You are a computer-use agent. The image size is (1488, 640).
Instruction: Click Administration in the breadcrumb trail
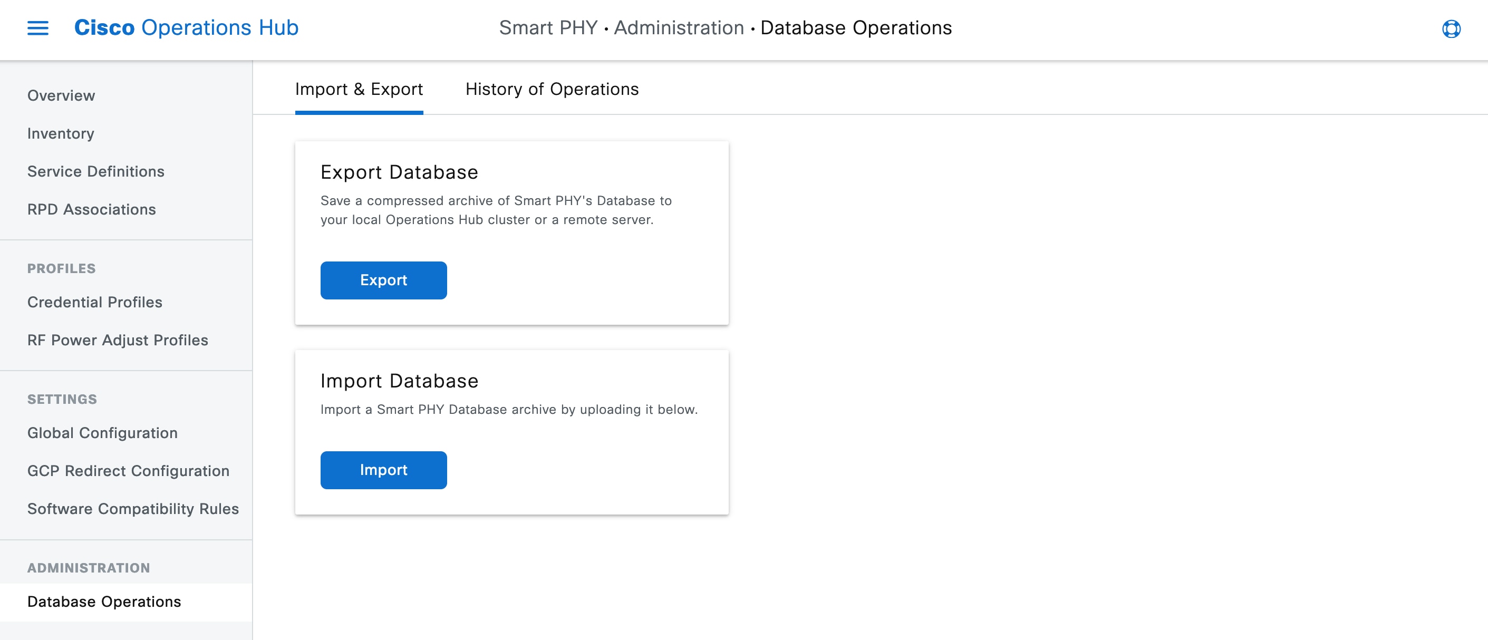(x=679, y=27)
